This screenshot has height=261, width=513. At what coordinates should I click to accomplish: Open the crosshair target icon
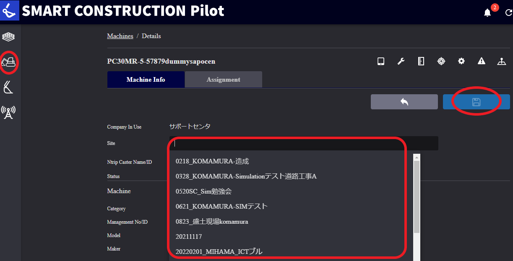click(441, 61)
